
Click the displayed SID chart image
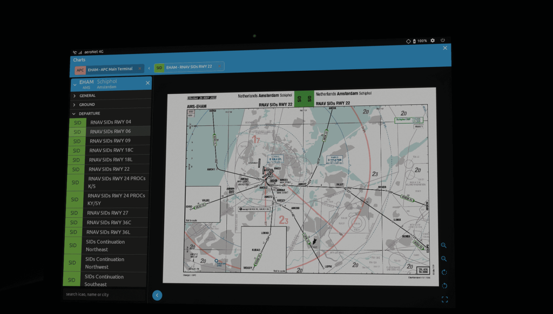coord(300,187)
